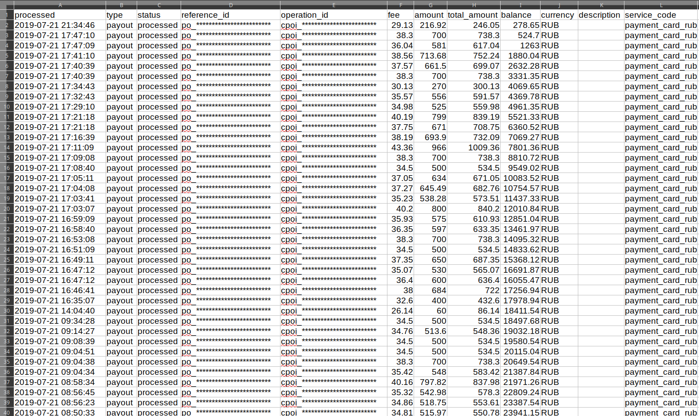Select row 14 header

7,148
